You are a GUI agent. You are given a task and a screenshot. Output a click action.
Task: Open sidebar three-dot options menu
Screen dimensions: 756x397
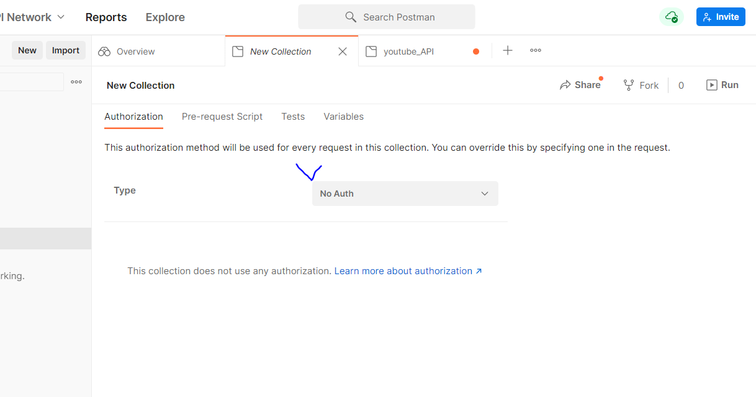[x=76, y=82]
